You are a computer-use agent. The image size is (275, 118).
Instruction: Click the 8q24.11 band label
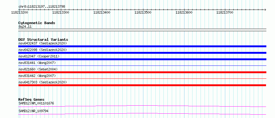coord(25,27)
